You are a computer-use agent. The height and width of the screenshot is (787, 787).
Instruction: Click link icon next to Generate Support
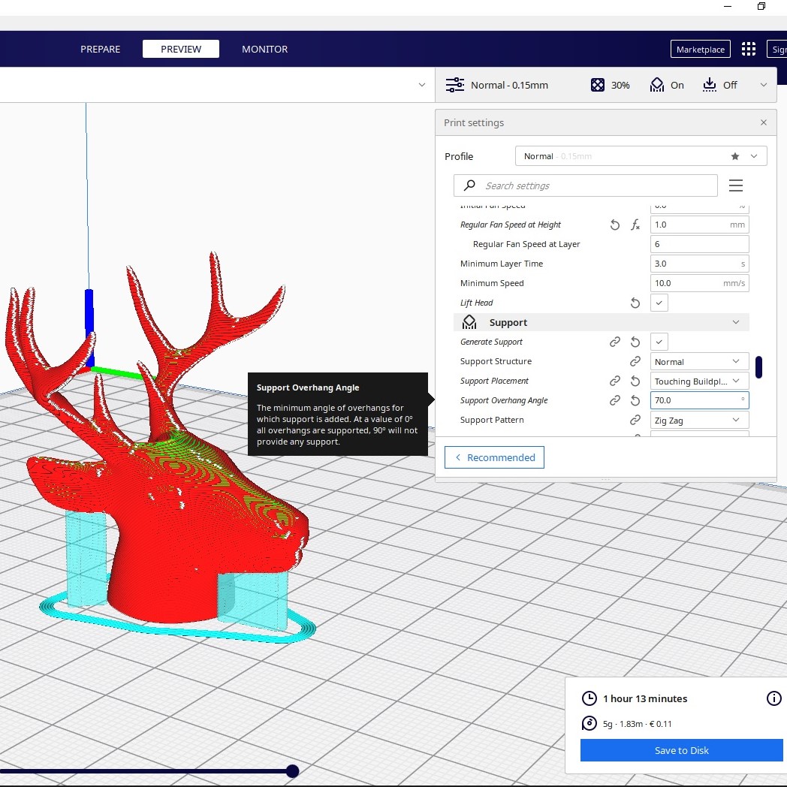coord(615,342)
